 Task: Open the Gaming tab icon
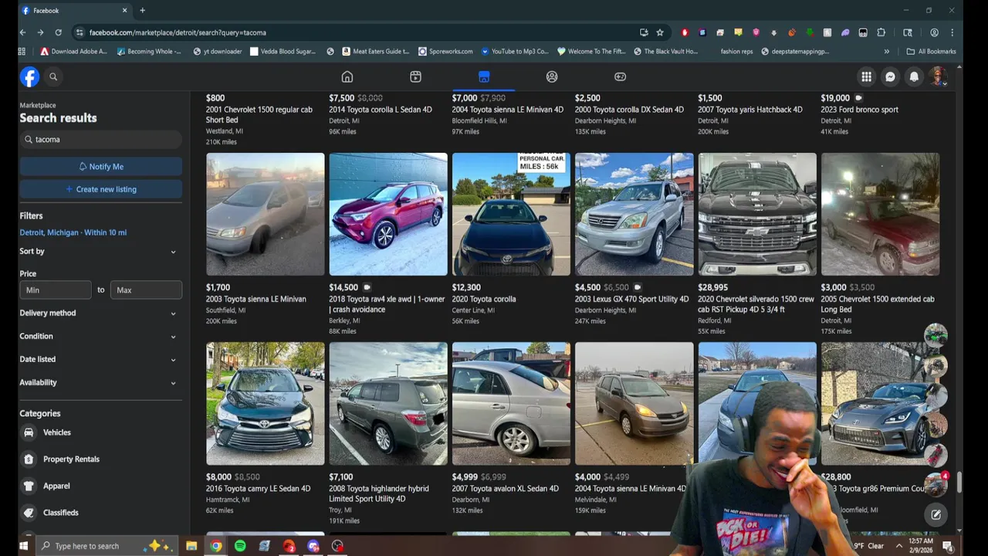pos(620,76)
